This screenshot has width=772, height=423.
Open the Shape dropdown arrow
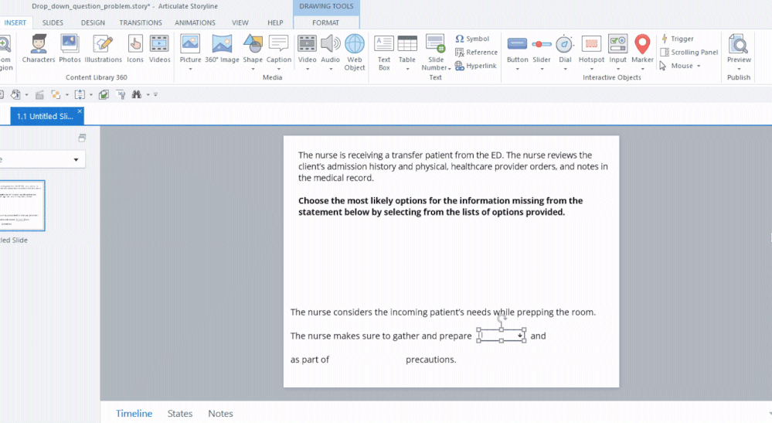pyautogui.click(x=253, y=69)
